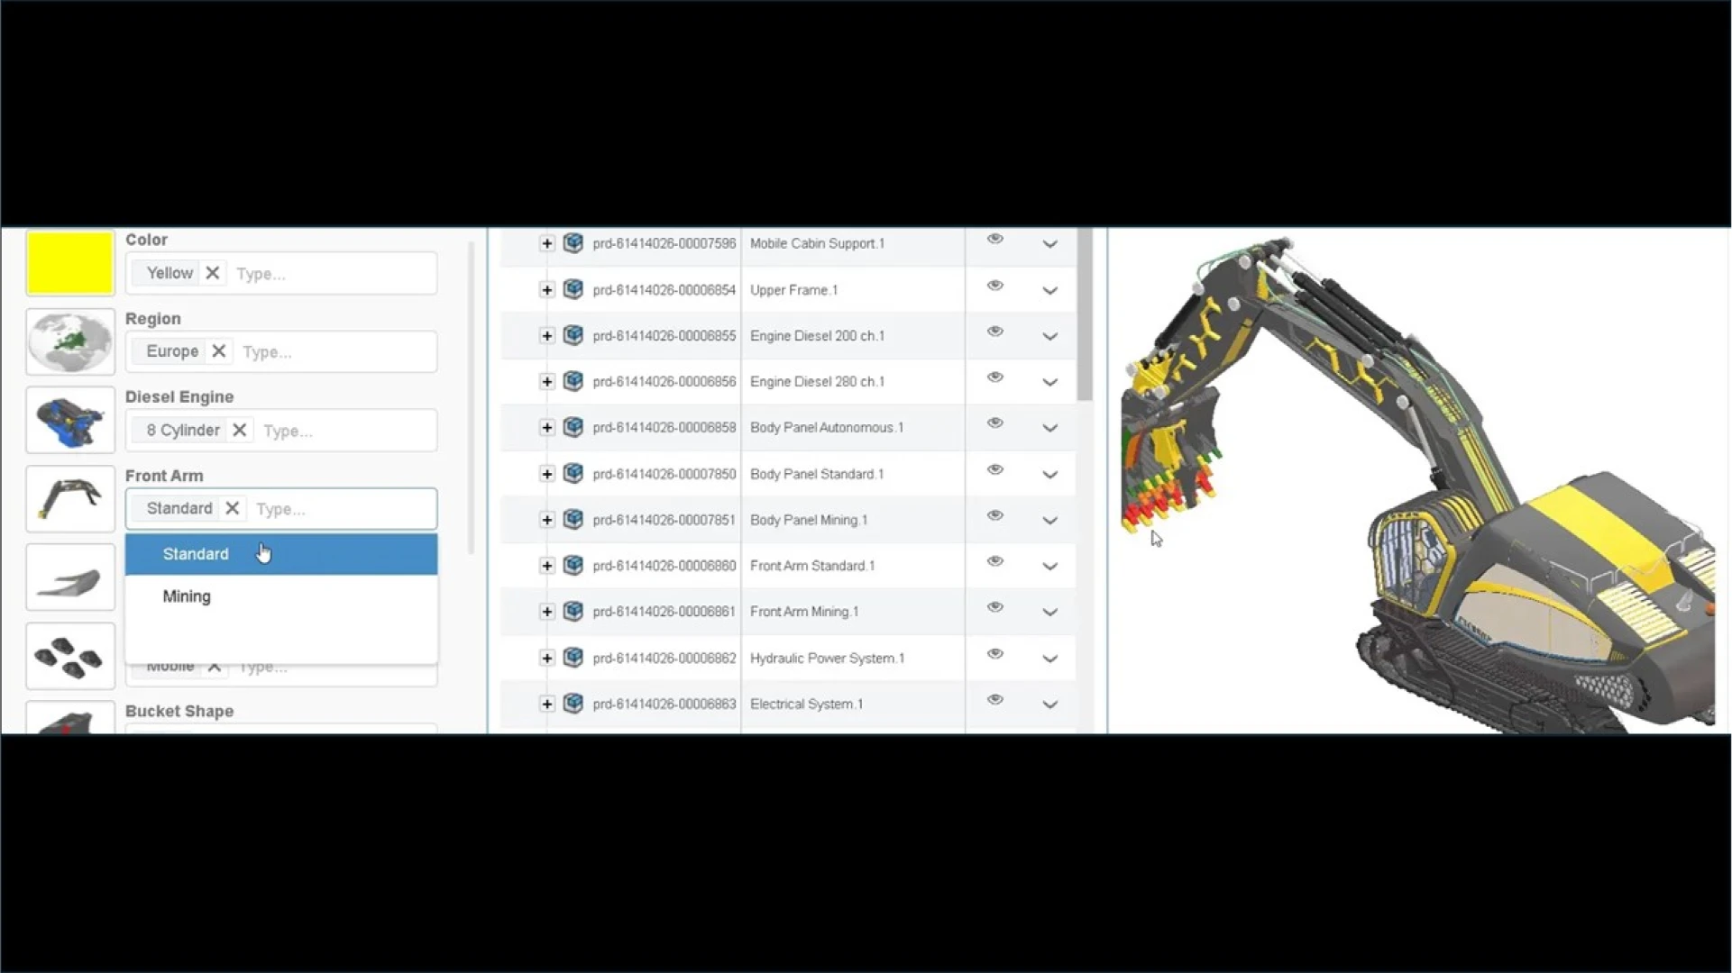The image size is (1732, 973).
Task: Click the track pads thumbnail image
Action: pyautogui.click(x=70, y=656)
